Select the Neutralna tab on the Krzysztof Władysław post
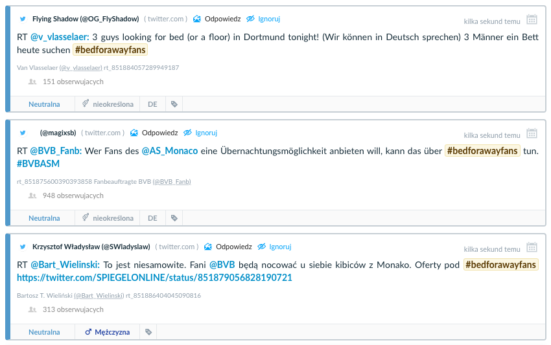 [44, 332]
